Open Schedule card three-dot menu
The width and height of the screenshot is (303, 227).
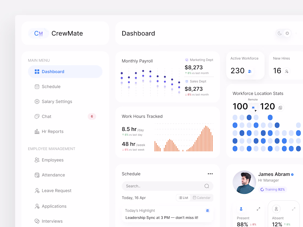tap(210, 174)
